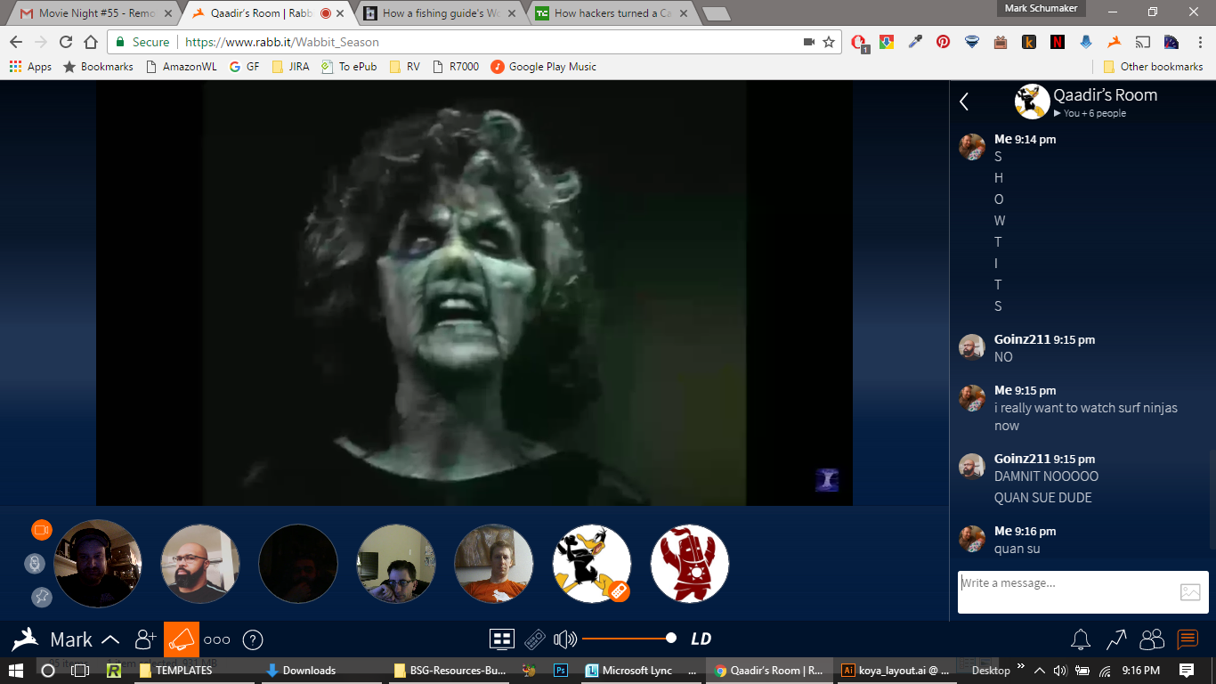Click the screen layout grid icon
The height and width of the screenshot is (684, 1216).
coord(502,639)
